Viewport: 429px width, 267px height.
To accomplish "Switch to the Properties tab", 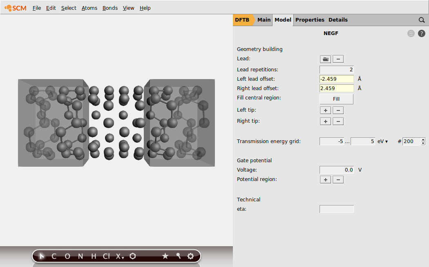I will [310, 20].
